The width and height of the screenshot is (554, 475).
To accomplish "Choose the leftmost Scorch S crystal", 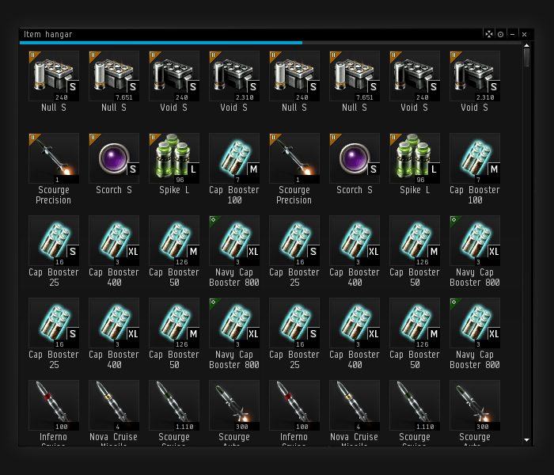I will 114,158.
